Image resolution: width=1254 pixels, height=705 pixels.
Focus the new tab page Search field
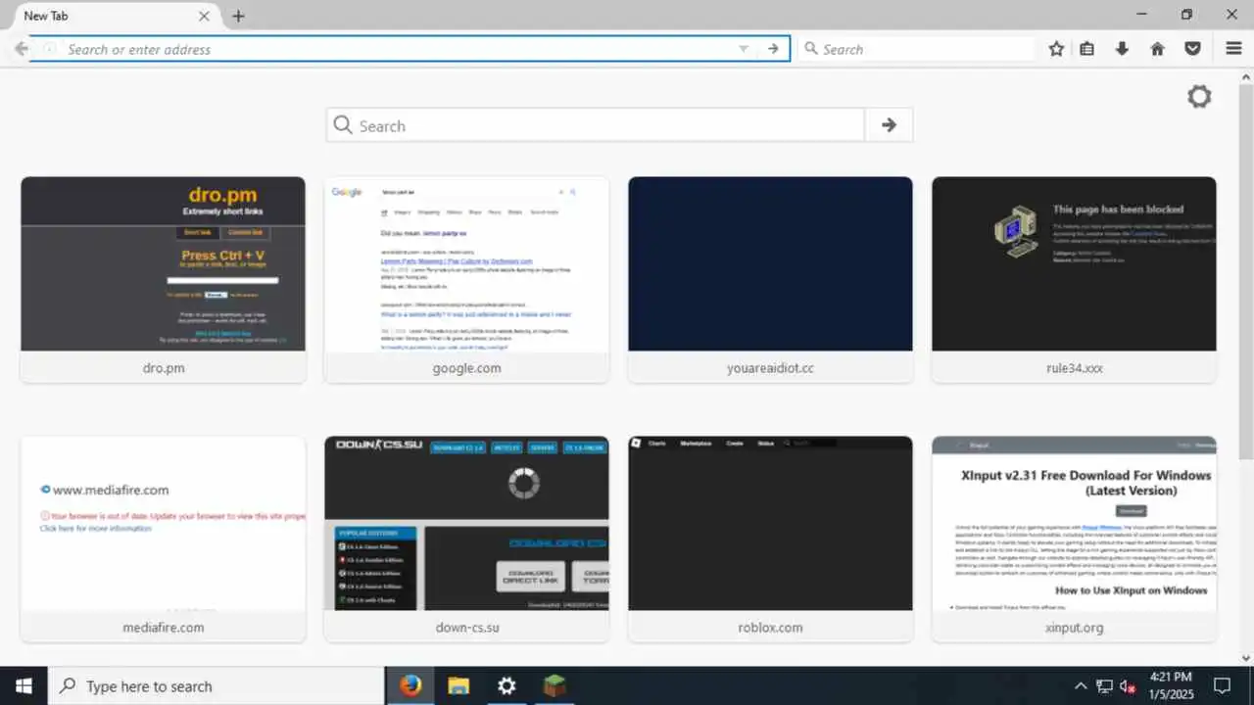596,125
